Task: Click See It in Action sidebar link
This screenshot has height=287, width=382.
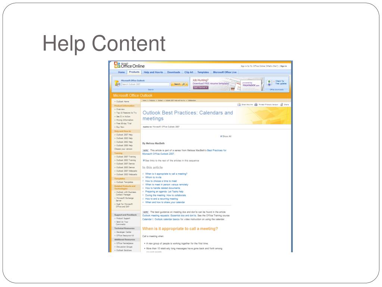Action: 123,117
